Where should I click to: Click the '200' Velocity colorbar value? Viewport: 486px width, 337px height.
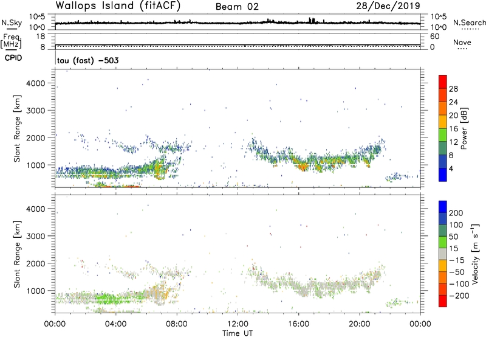(x=456, y=213)
